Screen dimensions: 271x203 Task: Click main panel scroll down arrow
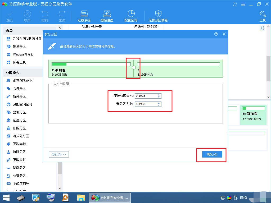coord(268,97)
